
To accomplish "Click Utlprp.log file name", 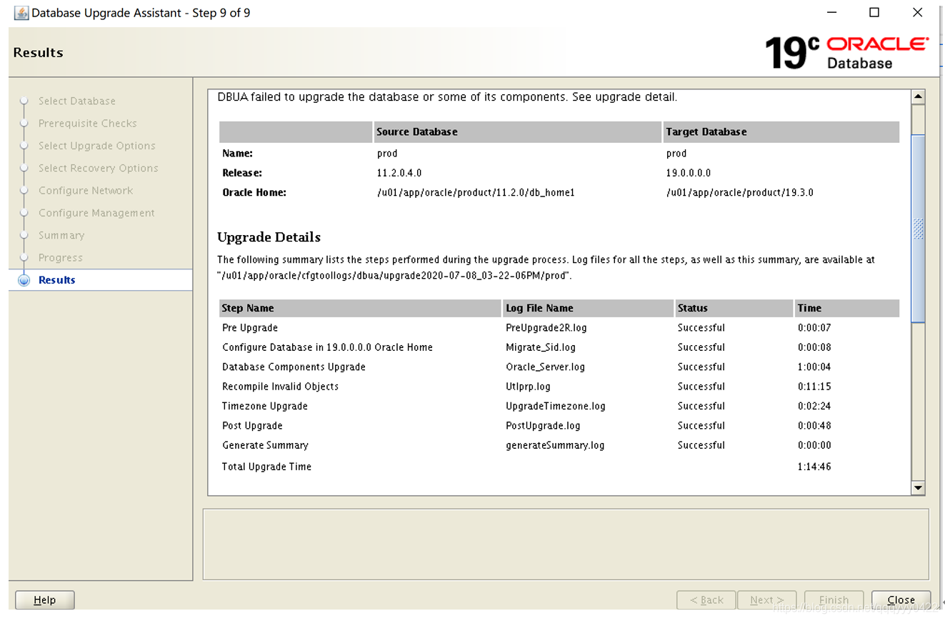I will (x=528, y=387).
